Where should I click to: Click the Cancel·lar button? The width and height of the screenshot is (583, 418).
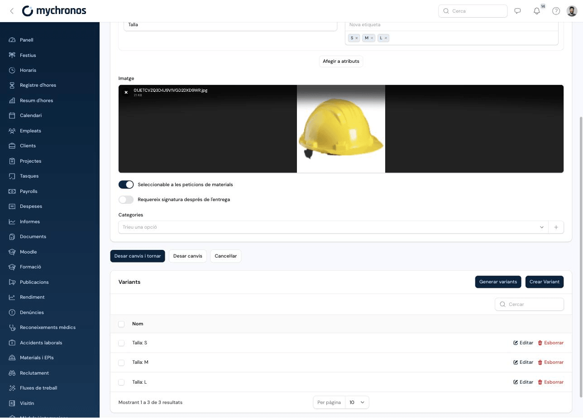pos(226,256)
